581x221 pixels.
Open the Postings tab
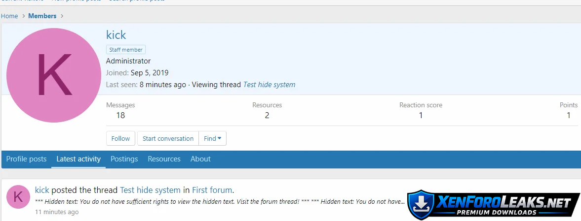tap(124, 159)
